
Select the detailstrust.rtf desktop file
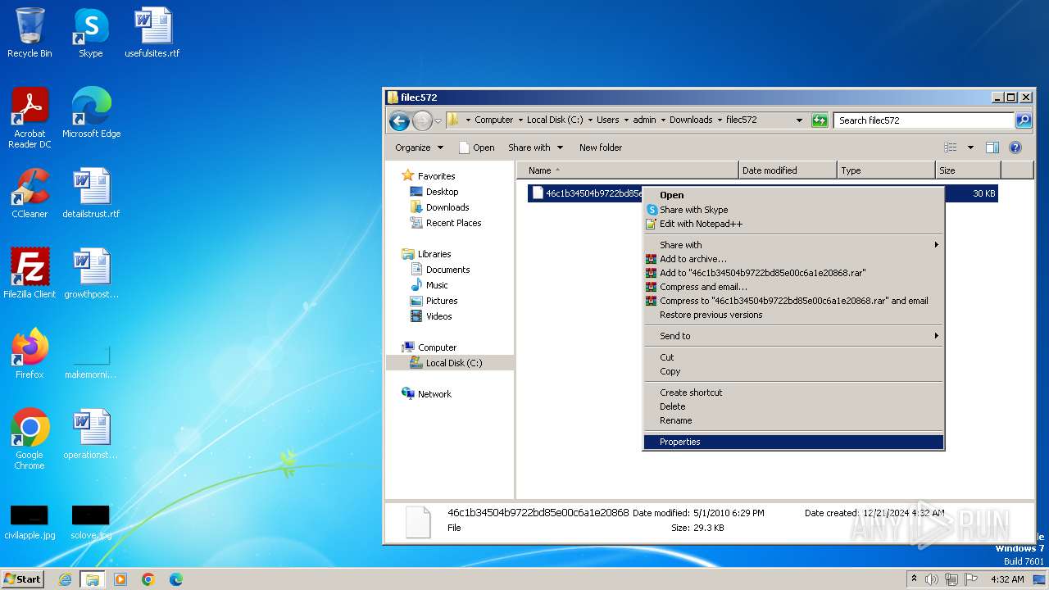pos(91,193)
